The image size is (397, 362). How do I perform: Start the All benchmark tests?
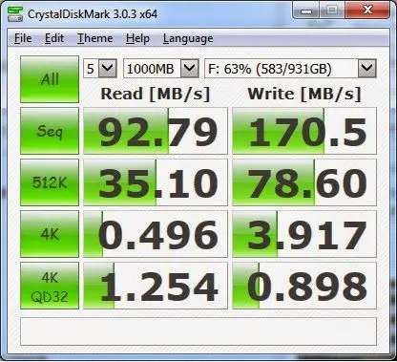coord(50,79)
